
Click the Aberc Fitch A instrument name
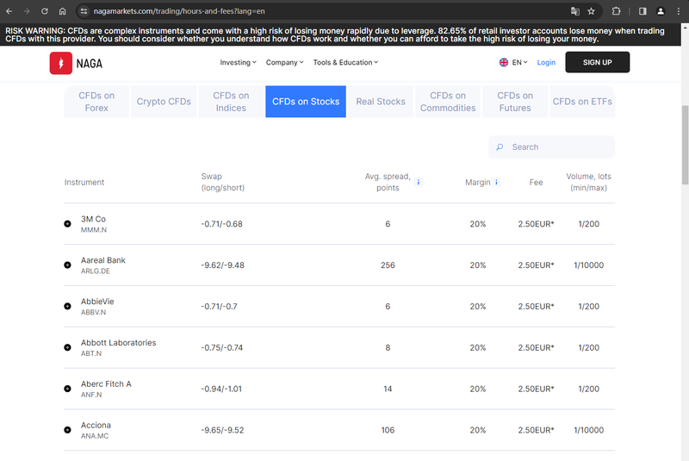click(x=106, y=384)
